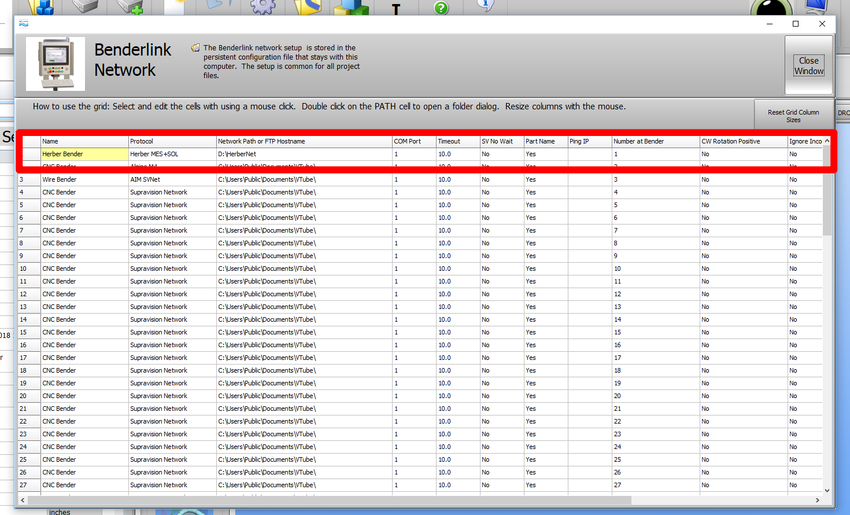Click the AIM SVNet protocol cell

coord(172,180)
